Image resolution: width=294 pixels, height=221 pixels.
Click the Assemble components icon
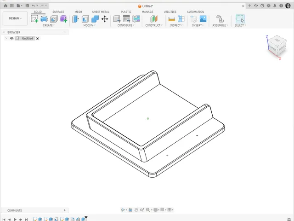tap(220, 19)
